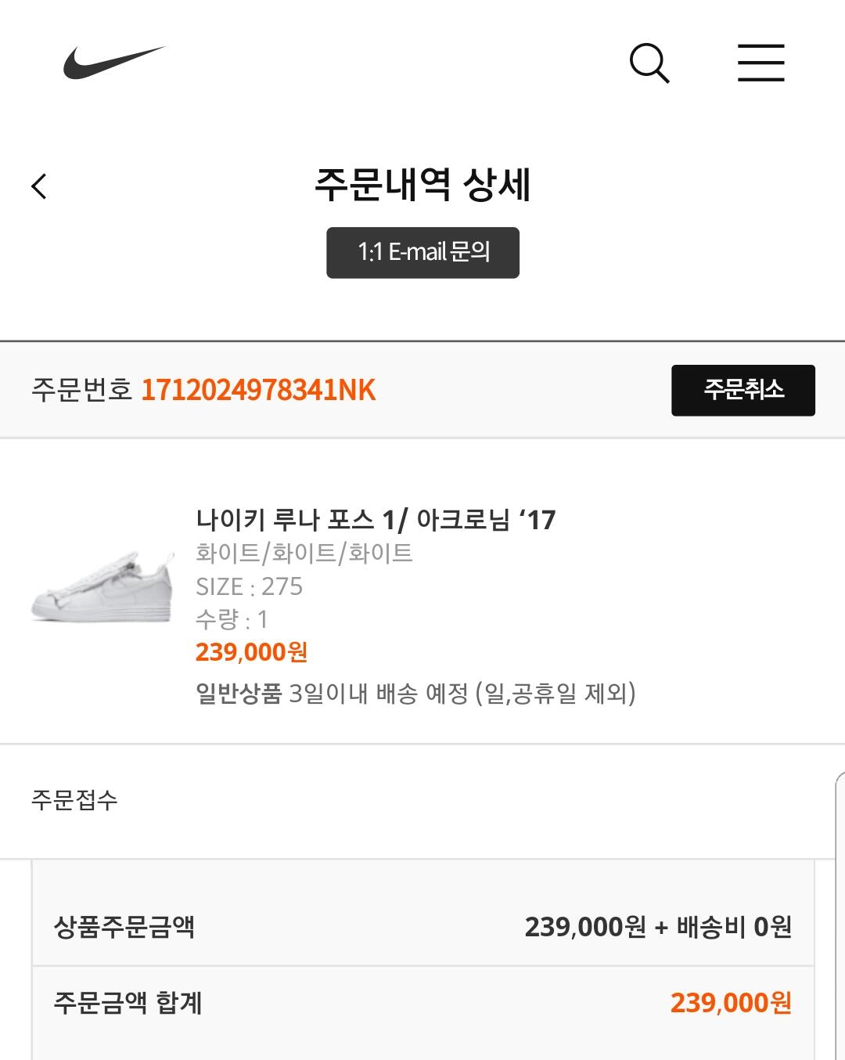Click the Nike swoosh logo
The image size is (845, 1060).
point(113,62)
